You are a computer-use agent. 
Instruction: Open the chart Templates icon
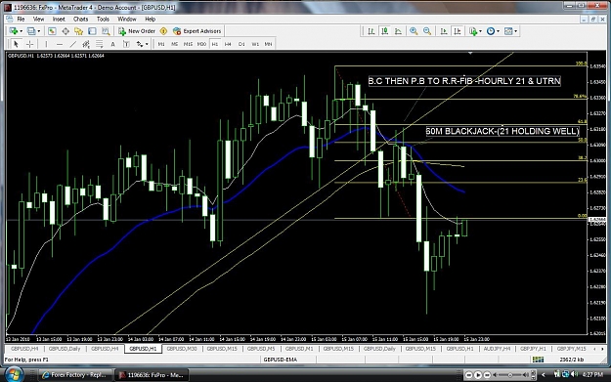[508, 31]
